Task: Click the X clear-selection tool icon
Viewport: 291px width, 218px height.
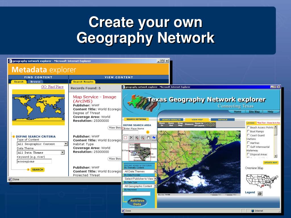Action: [x=131, y=138]
